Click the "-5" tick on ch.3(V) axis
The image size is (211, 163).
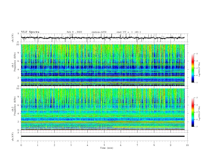click(x=18, y=141)
